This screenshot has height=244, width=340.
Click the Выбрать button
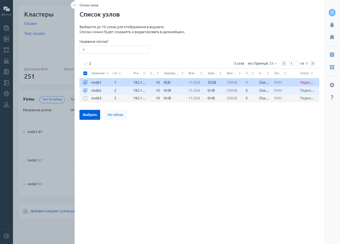pyautogui.click(x=90, y=115)
